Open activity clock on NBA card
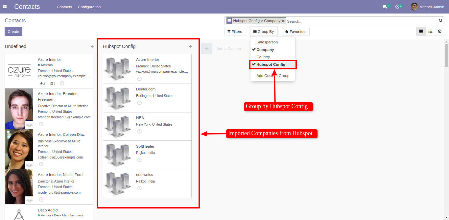 [139, 131]
